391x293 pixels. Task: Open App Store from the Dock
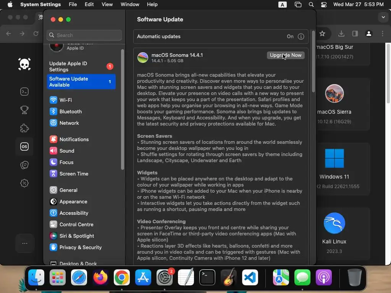pos(143,277)
